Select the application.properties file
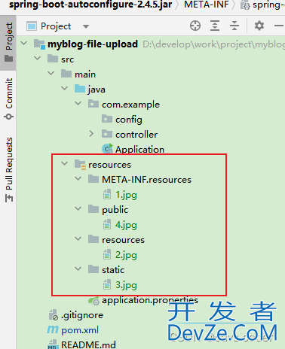Viewport: 285px width, 349px height. click(x=150, y=300)
